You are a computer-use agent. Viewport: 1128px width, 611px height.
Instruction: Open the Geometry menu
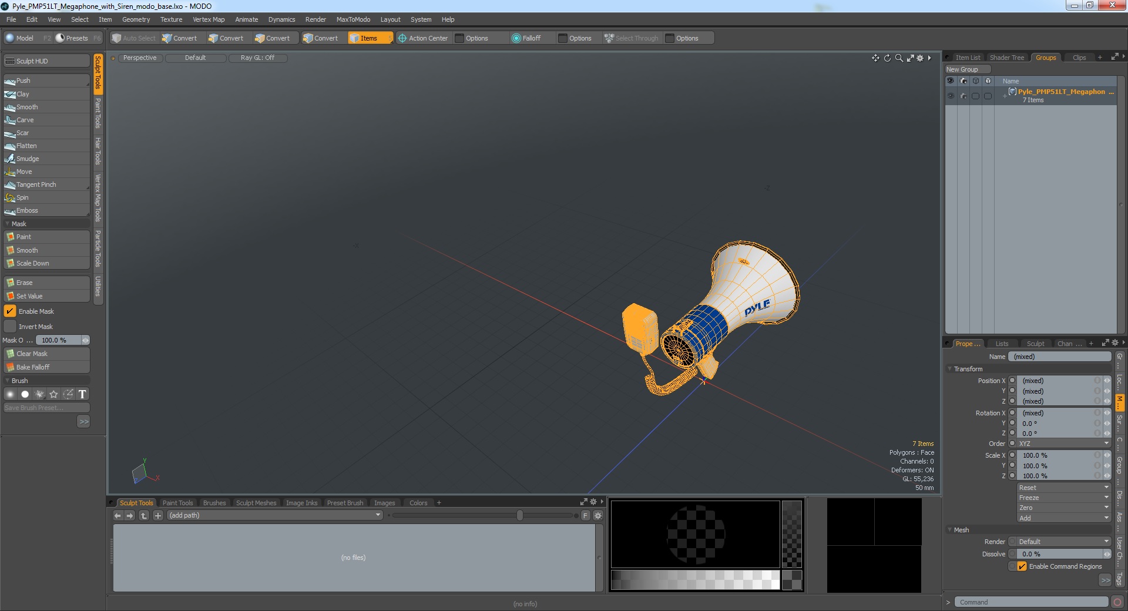tap(136, 19)
